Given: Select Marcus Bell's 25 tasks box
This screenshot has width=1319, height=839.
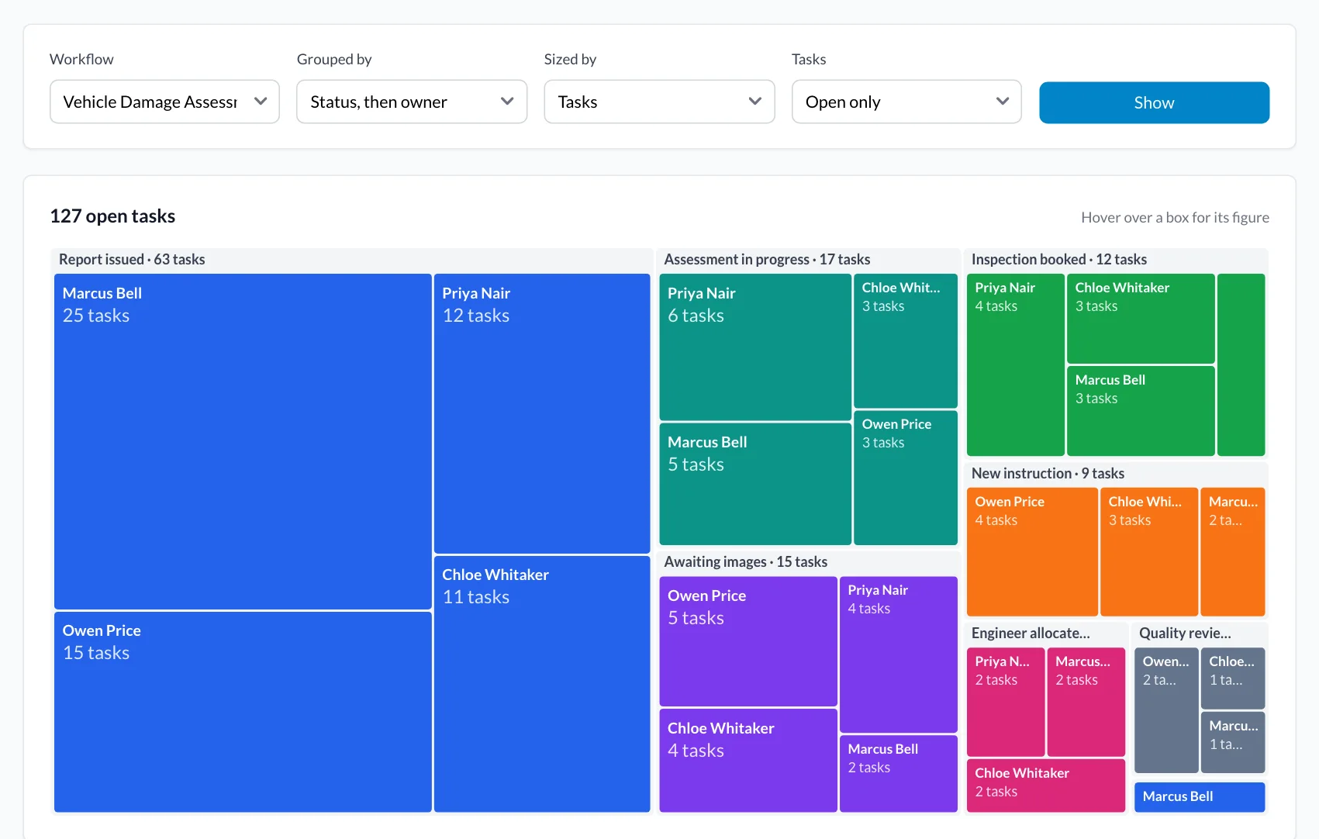Looking at the screenshot, I should coord(243,441).
